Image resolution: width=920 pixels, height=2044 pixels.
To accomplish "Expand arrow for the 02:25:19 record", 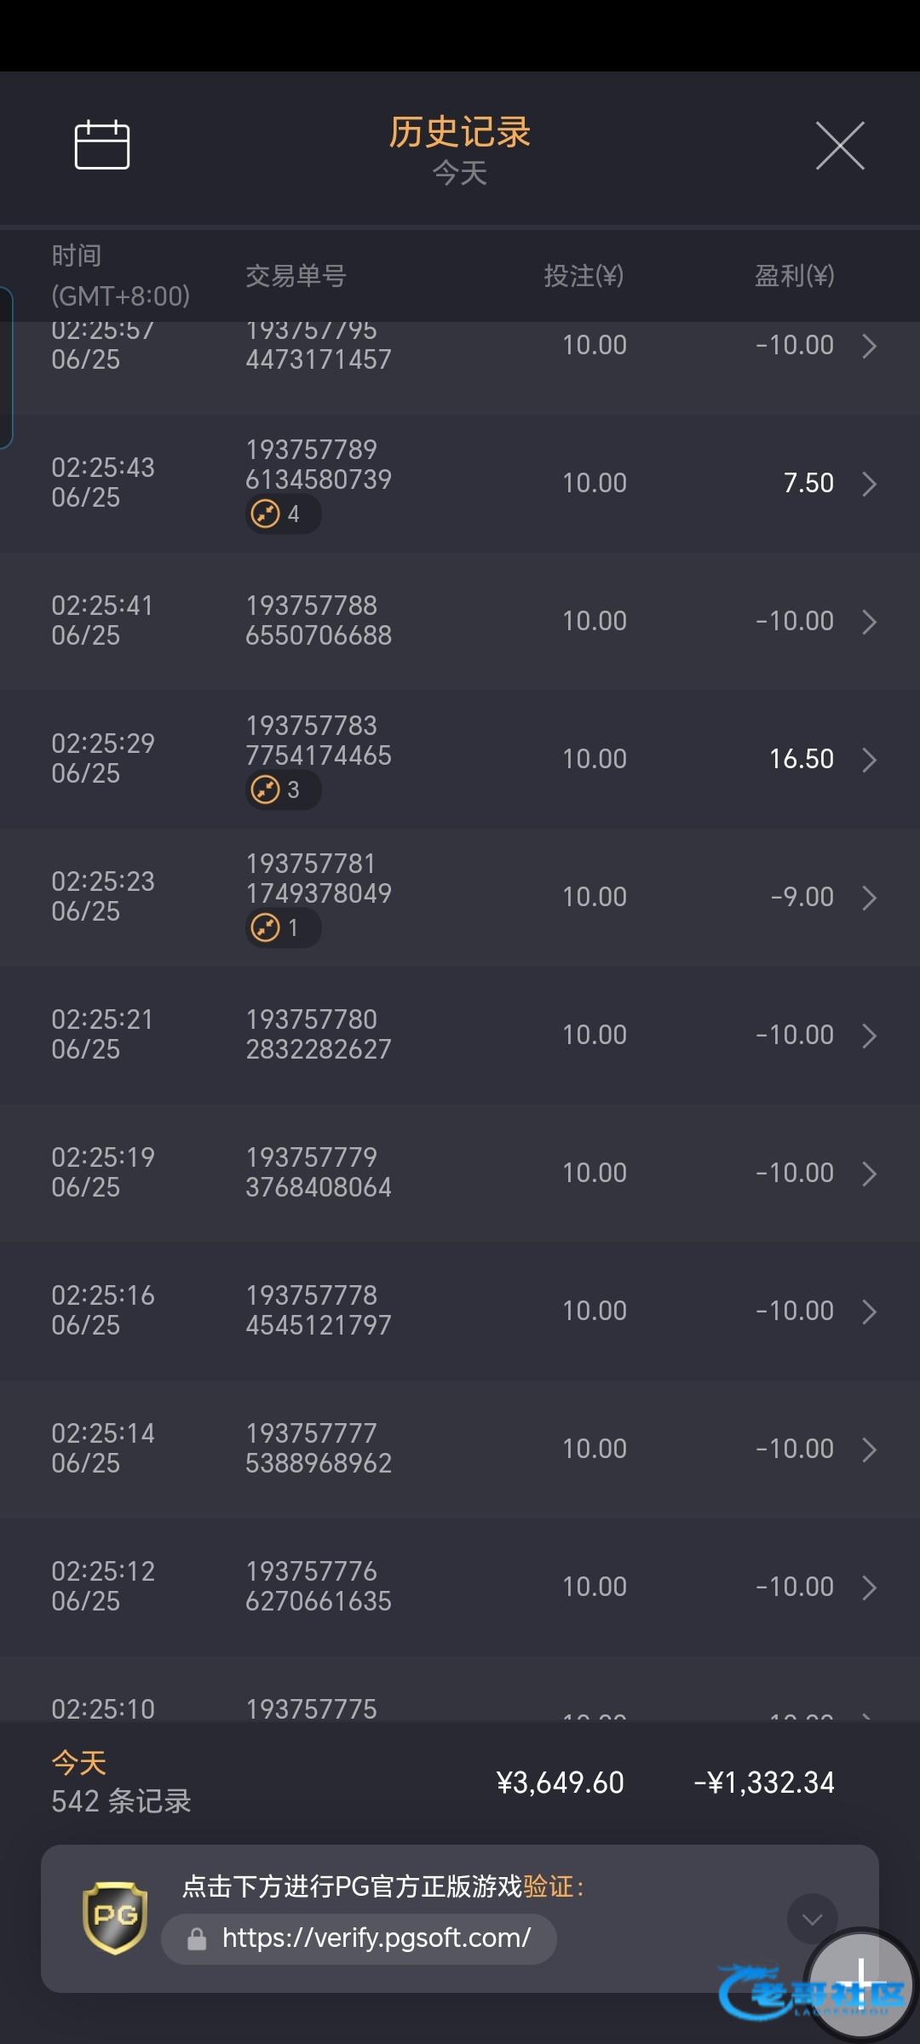I will pyautogui.click(x=869, y=1174).
